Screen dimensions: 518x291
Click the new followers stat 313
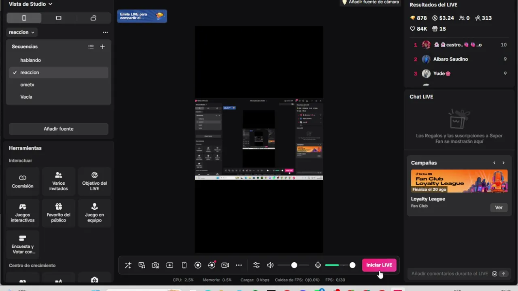[x=483, y=18]
